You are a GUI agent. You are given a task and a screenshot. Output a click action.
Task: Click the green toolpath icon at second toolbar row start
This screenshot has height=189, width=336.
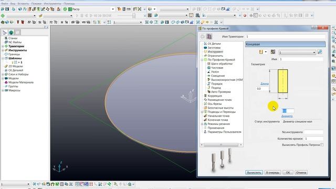pyautogui.click(x=3, y=16)
